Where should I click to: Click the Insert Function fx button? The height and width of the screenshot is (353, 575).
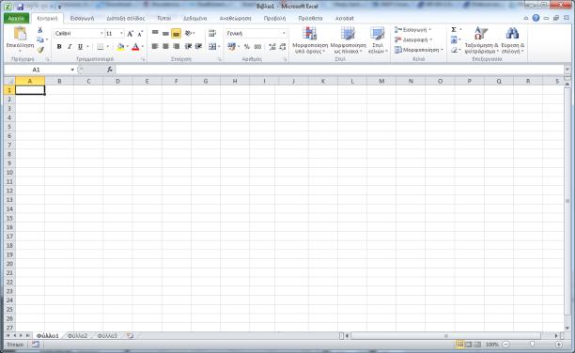(109, 69)
